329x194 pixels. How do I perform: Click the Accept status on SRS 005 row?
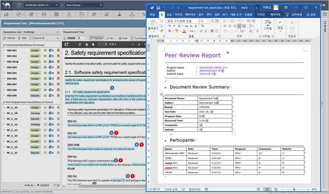[x=35, y=73]
